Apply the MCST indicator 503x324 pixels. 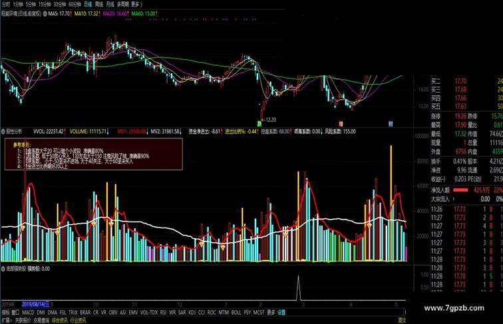click(259, 312)
